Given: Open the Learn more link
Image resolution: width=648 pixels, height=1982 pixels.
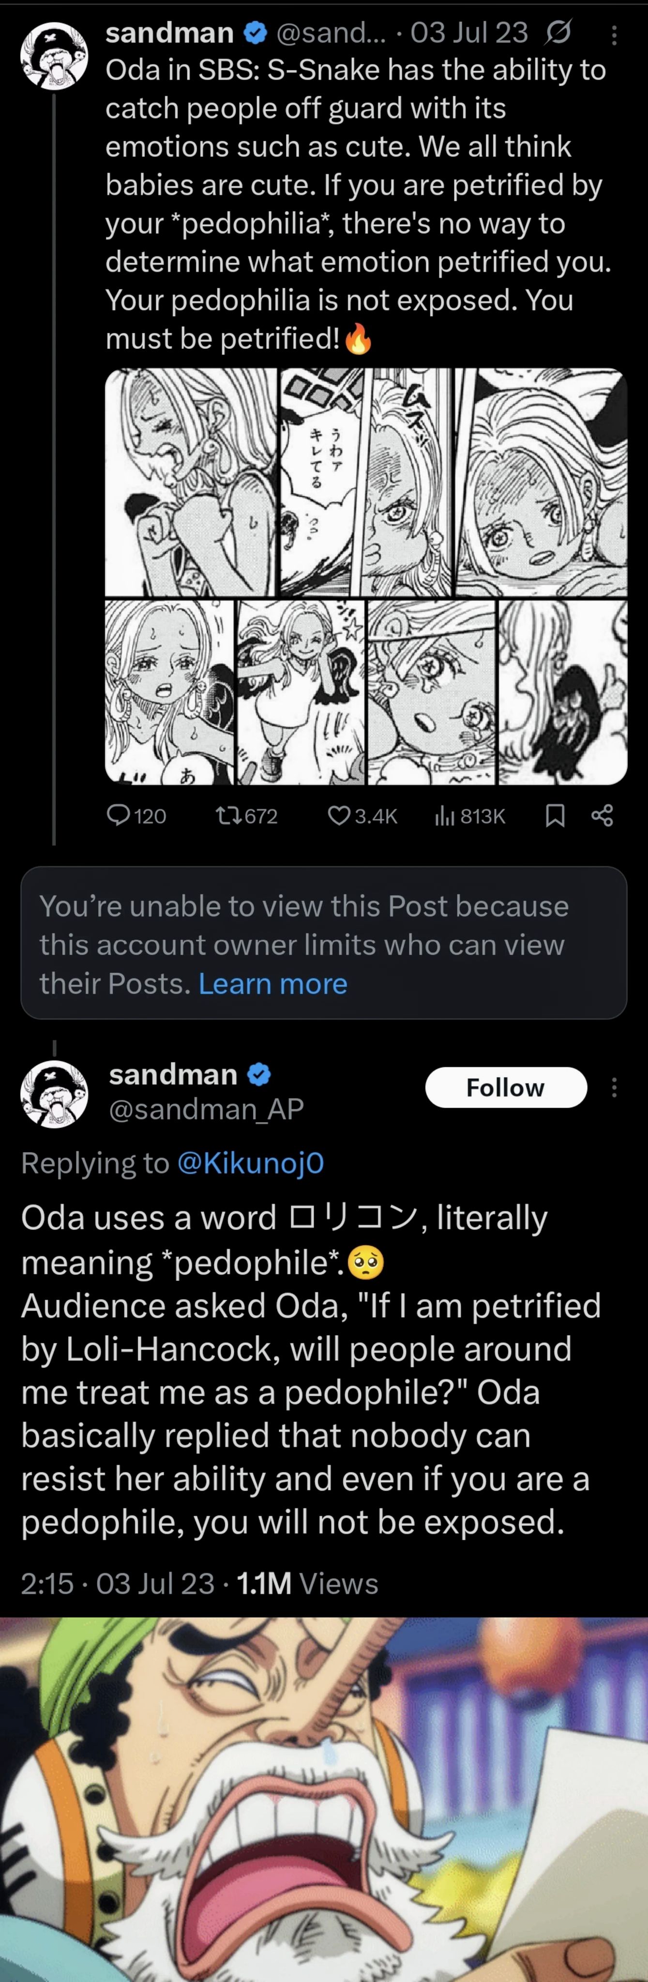Looking at the screenshot, I should pos(273,983).
